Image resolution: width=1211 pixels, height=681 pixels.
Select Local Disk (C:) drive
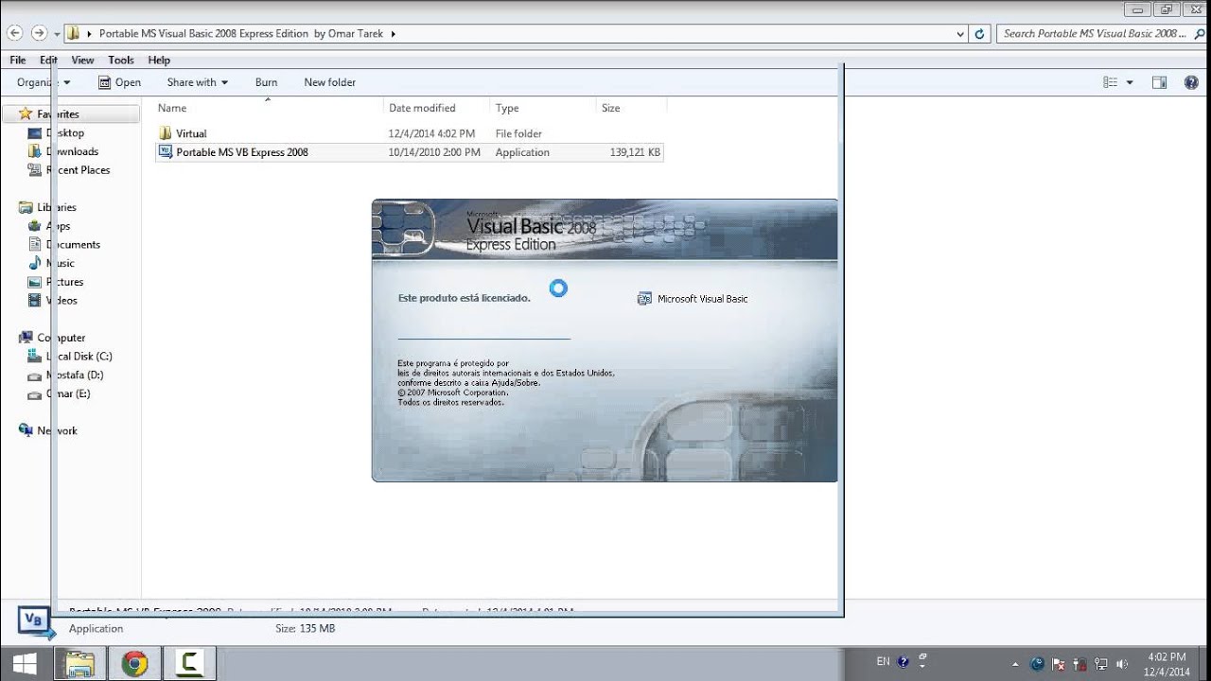pyautogui.click(x=71, y=357)
